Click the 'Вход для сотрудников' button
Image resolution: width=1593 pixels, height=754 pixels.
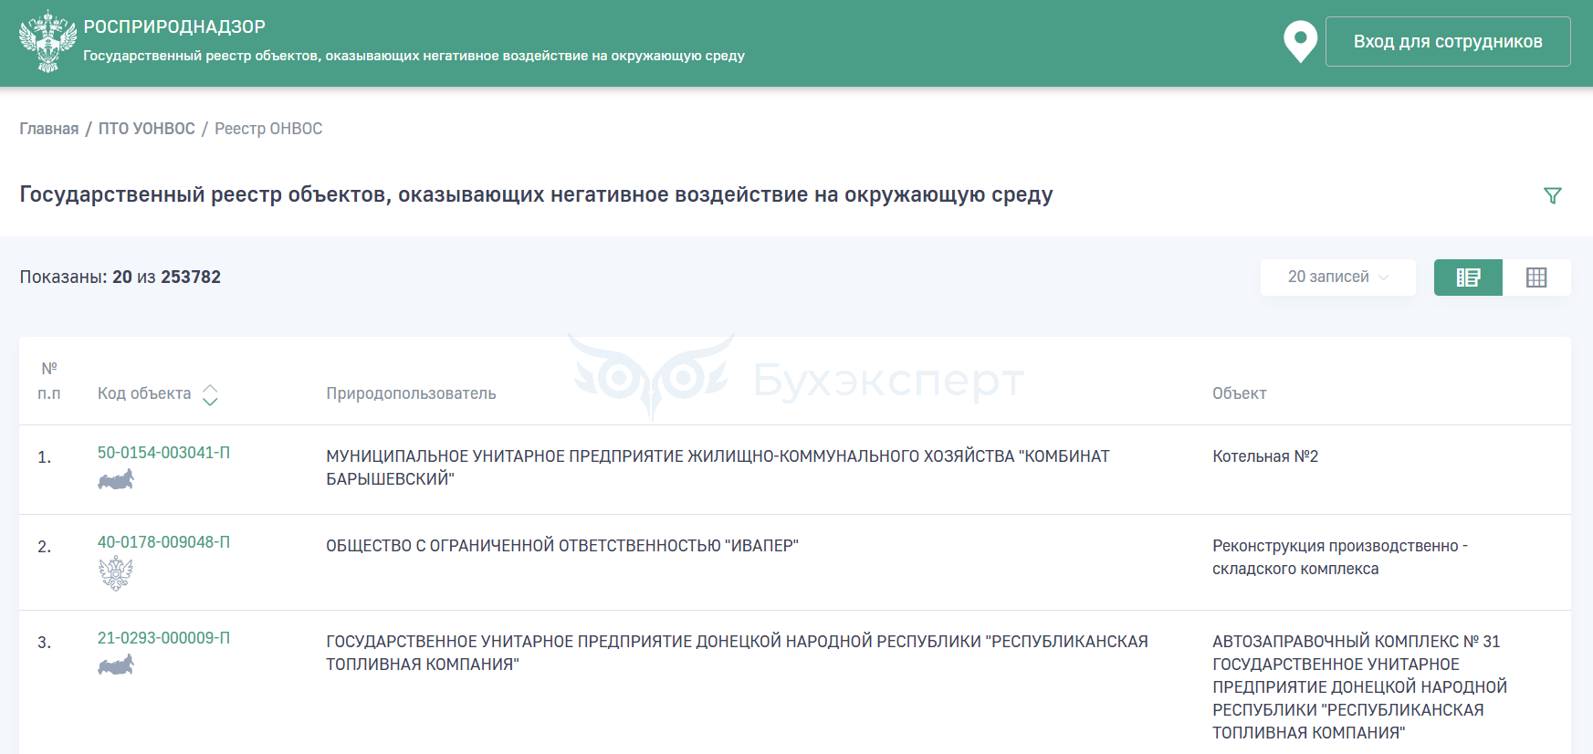click(1448, 42)
